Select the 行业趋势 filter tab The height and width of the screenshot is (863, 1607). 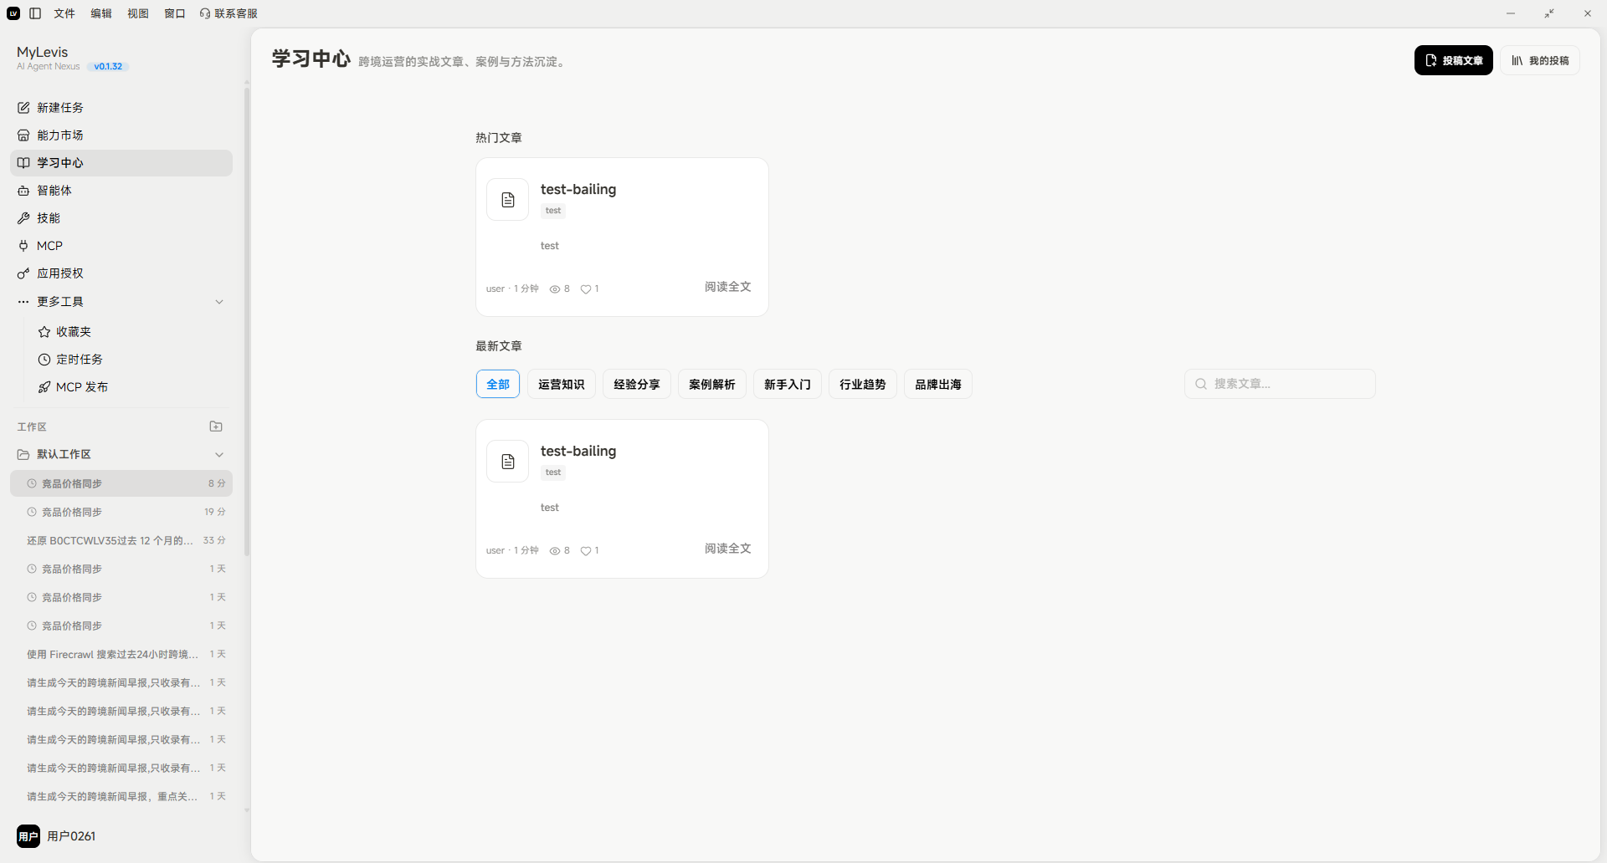point(863,385)
